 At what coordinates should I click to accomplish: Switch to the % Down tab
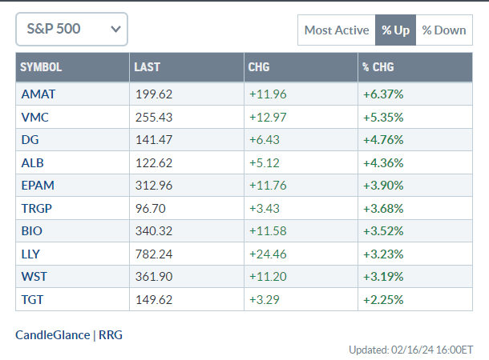[443, 30]
